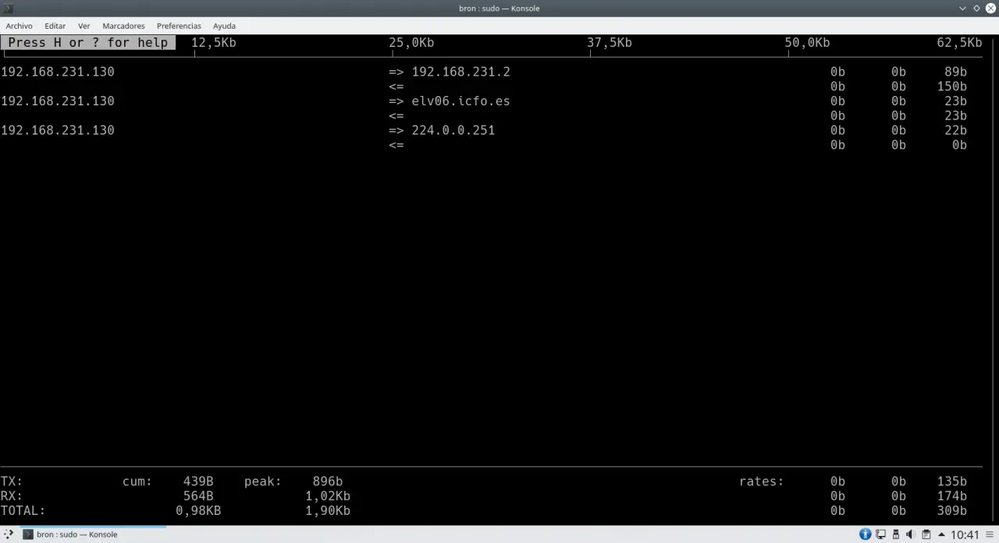Open the Preferencias menu
This screenshot has width=999, height=543.
tap(179, 26)
